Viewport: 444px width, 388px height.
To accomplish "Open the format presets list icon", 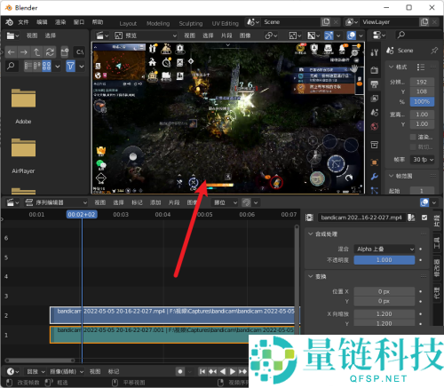I will [x=421, y=67].
